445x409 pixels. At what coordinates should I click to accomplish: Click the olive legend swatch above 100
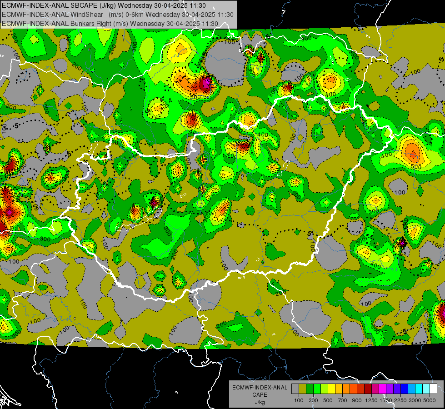[303, 389]
